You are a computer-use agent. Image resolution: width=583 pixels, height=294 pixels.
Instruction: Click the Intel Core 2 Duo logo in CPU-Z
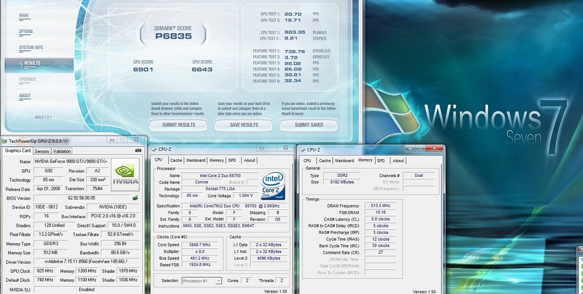tap(273, 186)
